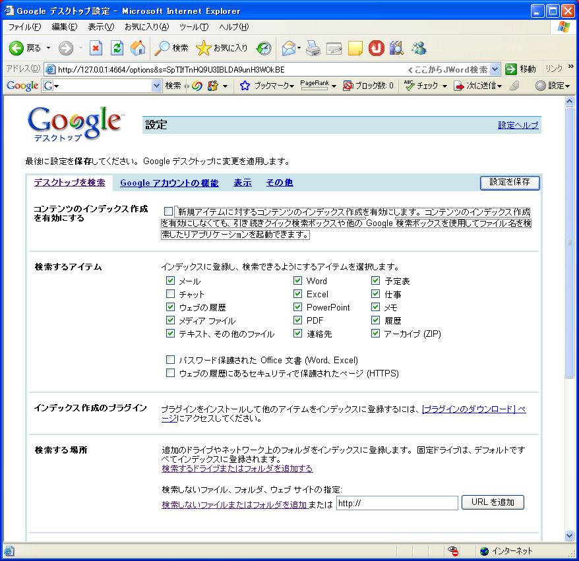This screenshot has height=561, width=579.
Task: Go to the Home page icon
Action: (138, 48)
